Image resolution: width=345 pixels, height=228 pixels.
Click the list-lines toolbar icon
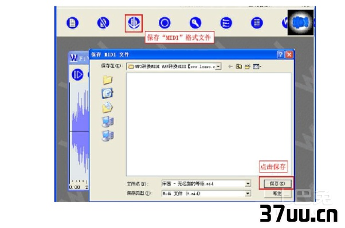click(226, 23)
